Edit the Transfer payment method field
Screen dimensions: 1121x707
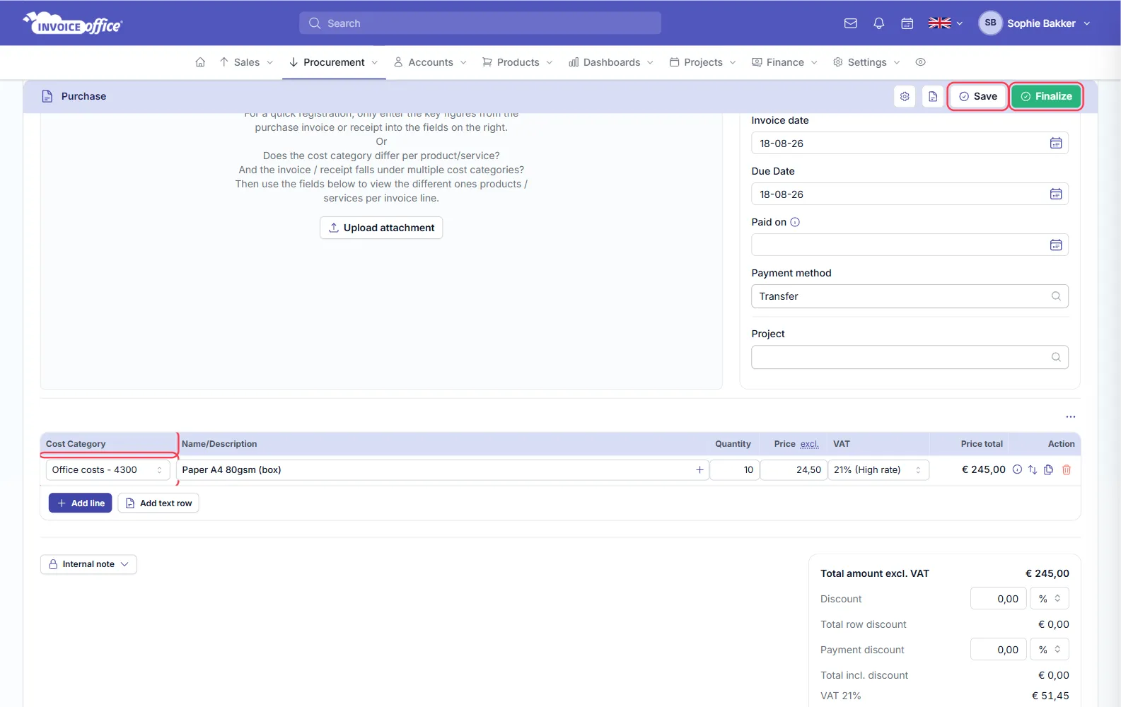[910, 296]
